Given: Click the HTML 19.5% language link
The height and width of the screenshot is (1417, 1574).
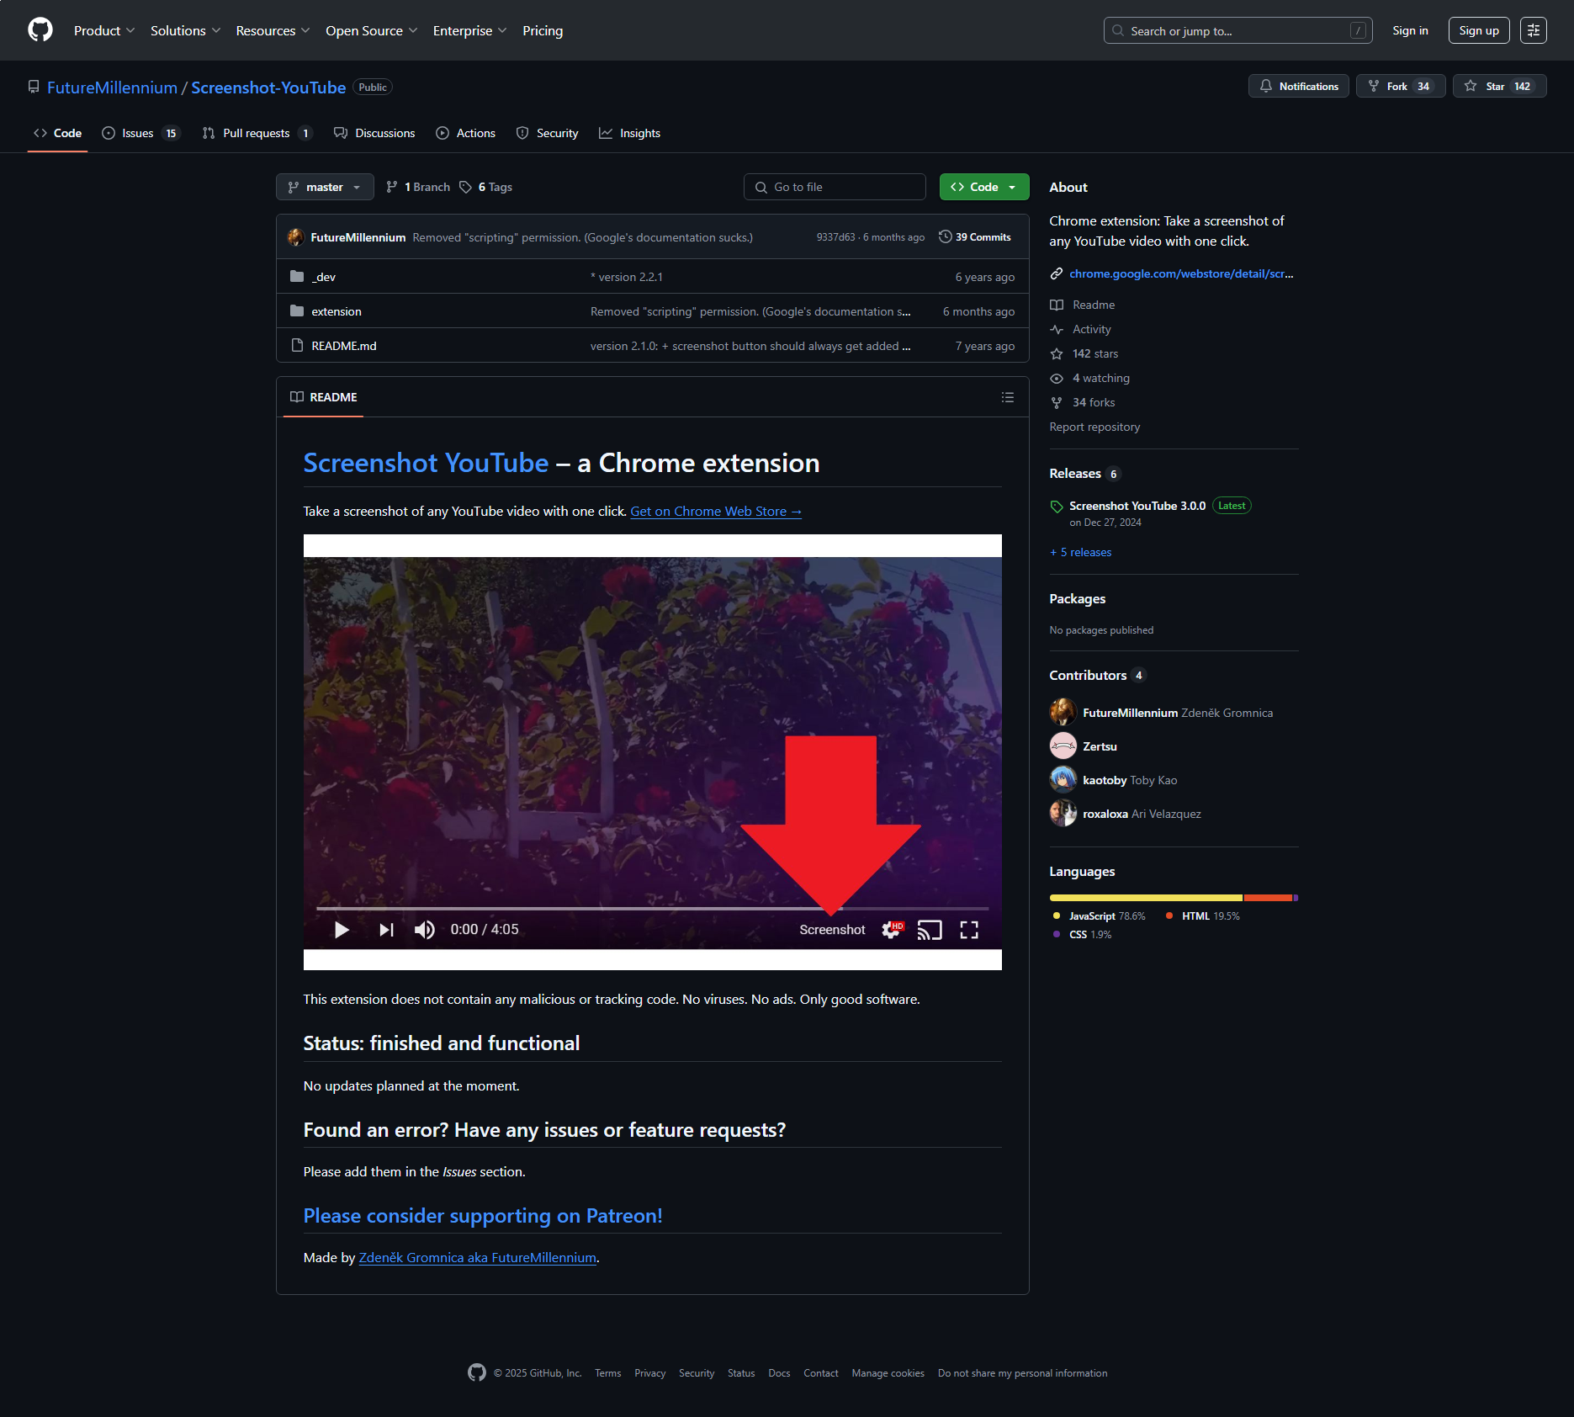Looking at the screenshot, I should (x=1203, y=915).
